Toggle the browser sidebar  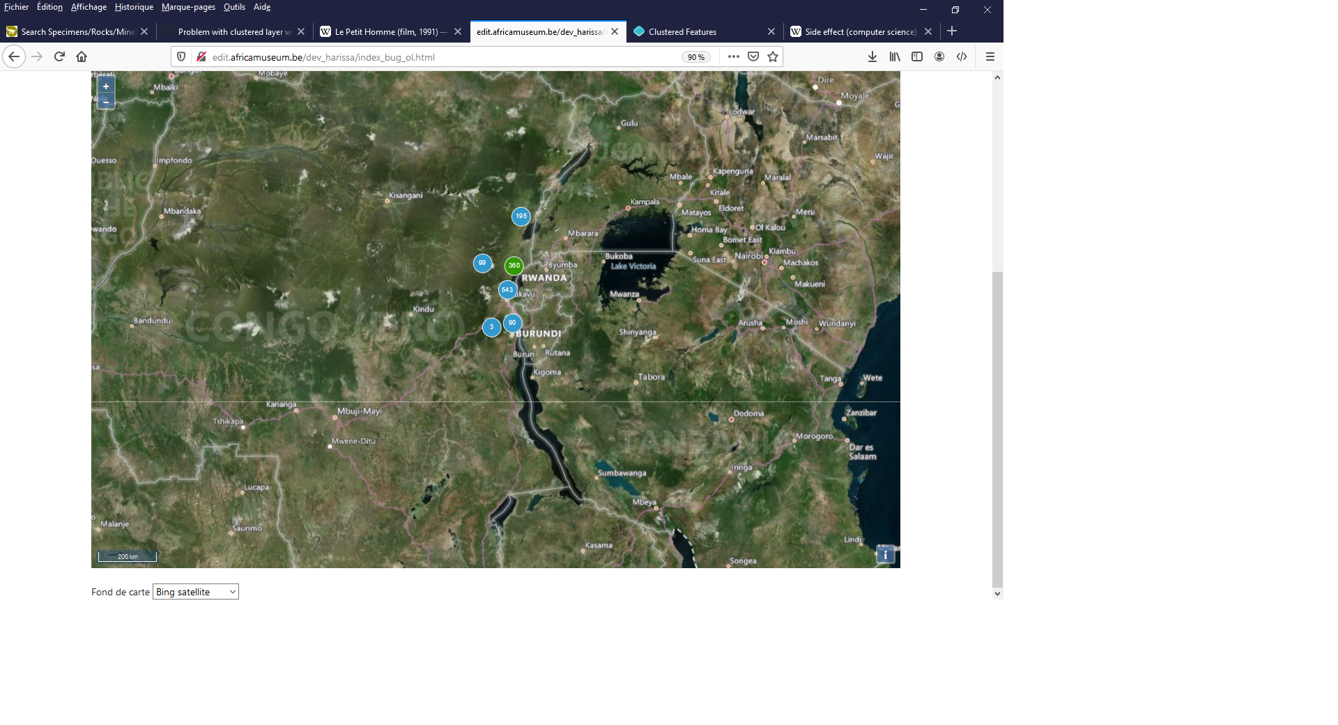(x=917, y=56)
